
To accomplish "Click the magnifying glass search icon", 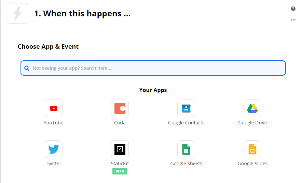I will (27, 68).
